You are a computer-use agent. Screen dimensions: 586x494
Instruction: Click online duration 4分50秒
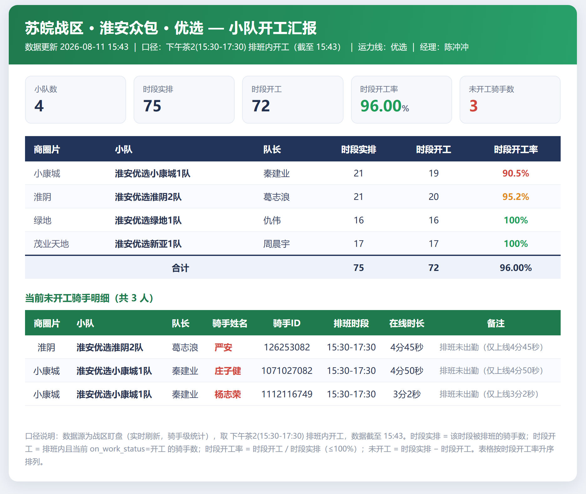pos(407,371)
